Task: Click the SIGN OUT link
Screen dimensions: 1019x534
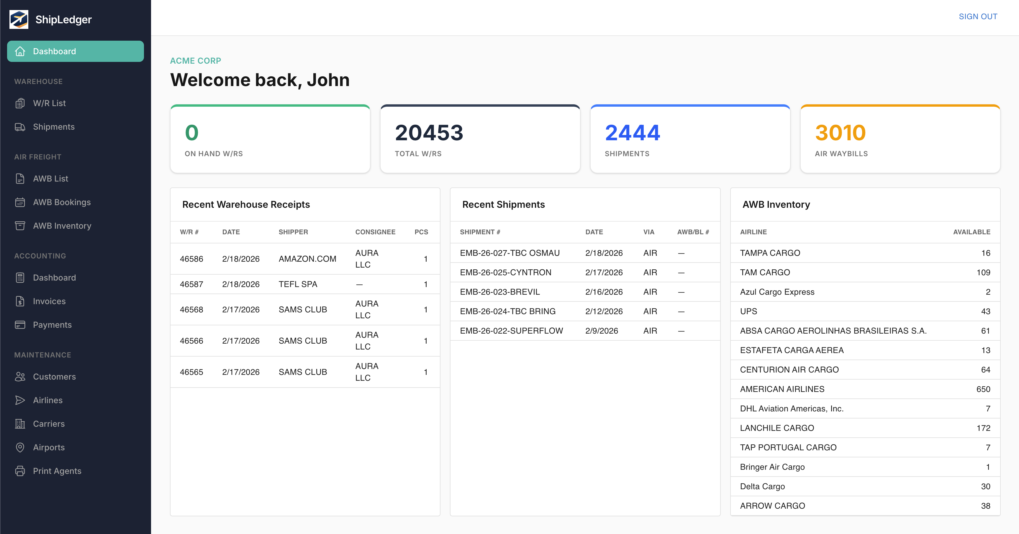Action: (x=978, y=16)
